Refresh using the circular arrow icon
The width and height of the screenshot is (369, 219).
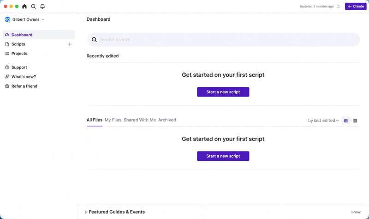click(338, 6)
